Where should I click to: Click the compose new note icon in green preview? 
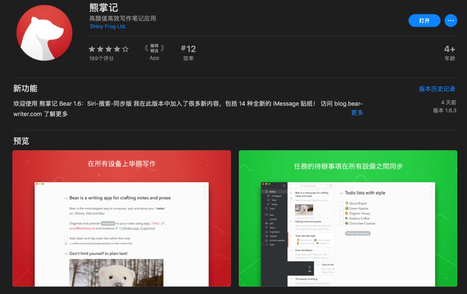pos(330,186)
